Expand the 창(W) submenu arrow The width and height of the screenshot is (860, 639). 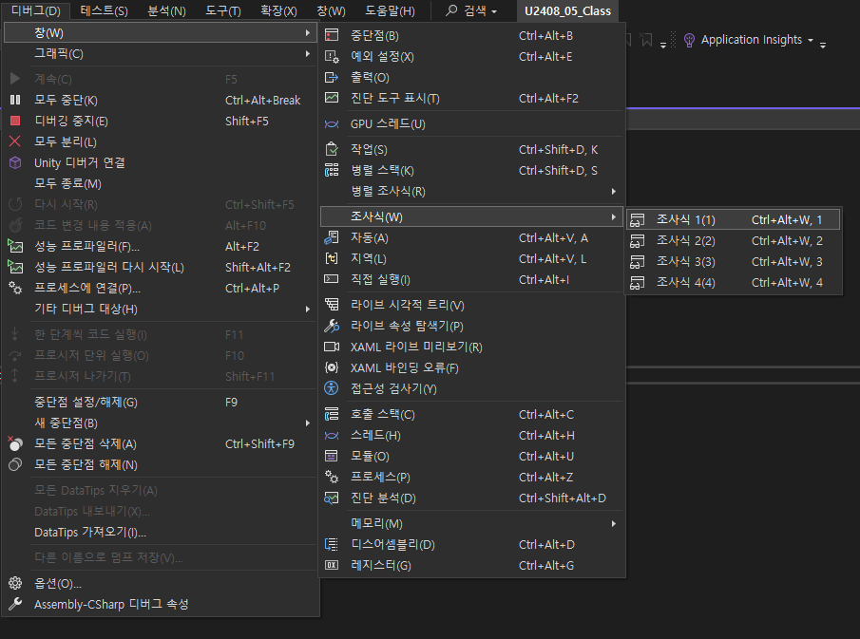(307, 33)
